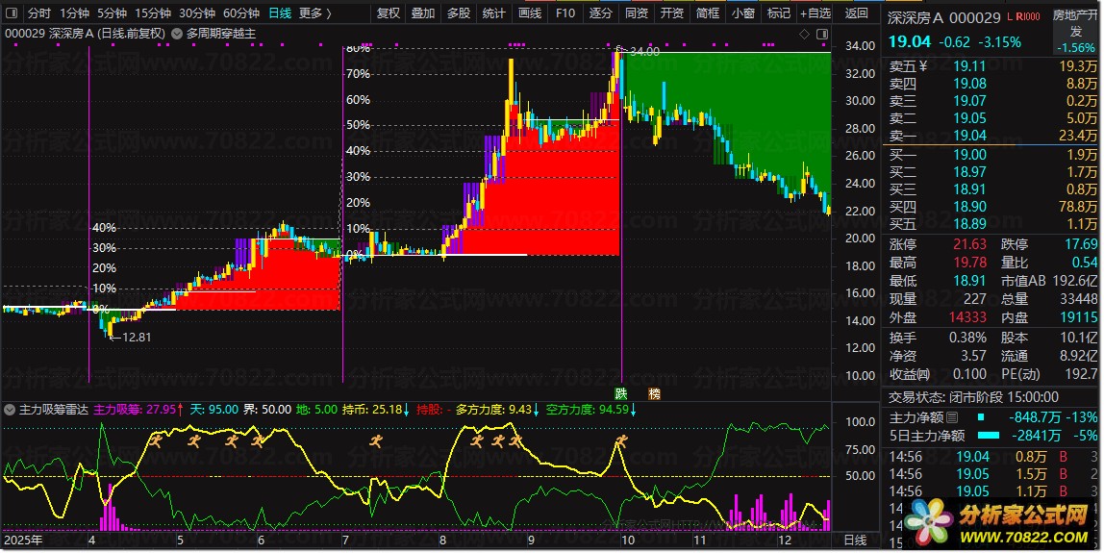The width and height of the screenshot is (1104, 553).
Task: Click the 主力净额 icon
Action: (952, 417)
